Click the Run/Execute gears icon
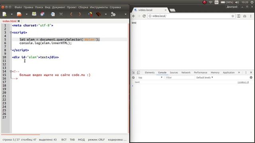 point(113,14)
